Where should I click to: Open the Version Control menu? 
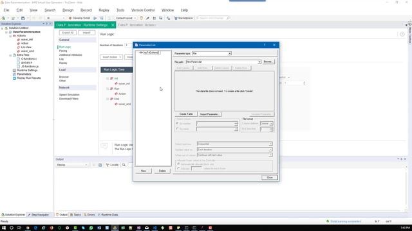tap(143, 10)
